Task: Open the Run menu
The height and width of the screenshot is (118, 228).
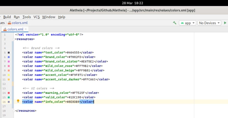Action: (x=17, y=17)
